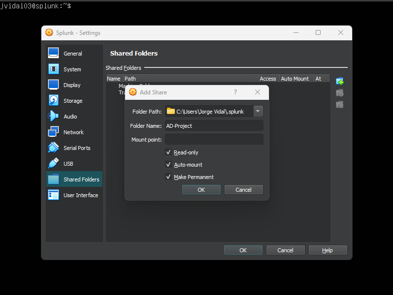
Task: Click the At column header
Action: pos(322,79)
